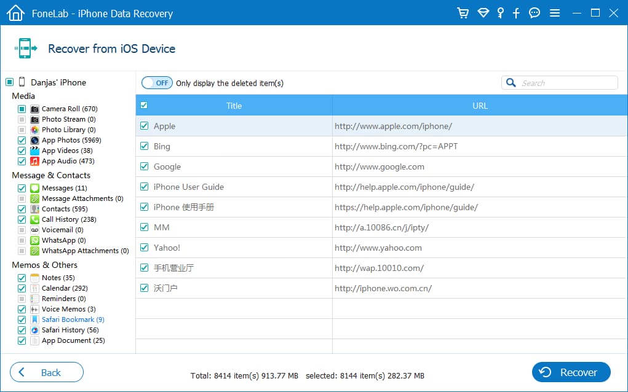Click the Back button
The image size is (628, 392).
pyautogui.click(x=47, y=372)
